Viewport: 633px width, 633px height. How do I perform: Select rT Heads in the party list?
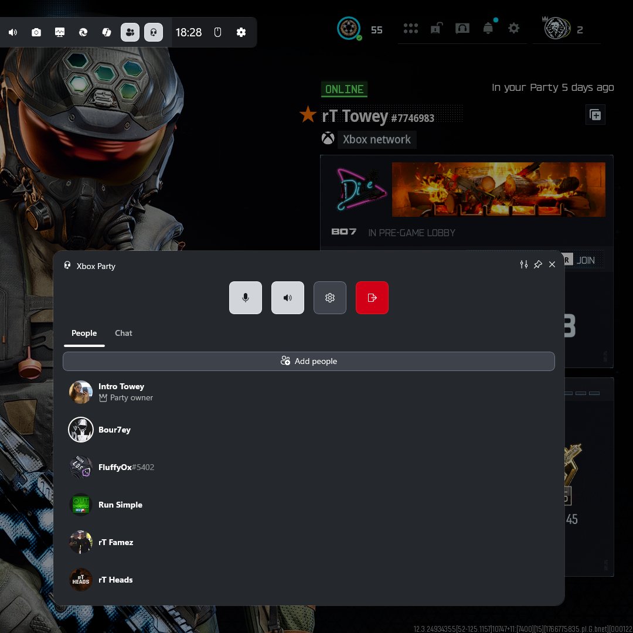[309, 580]
